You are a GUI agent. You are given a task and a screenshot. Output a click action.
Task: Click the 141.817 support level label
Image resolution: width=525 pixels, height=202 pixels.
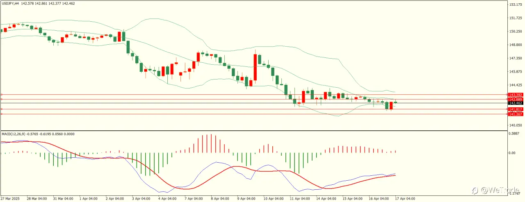coord(515,109)
